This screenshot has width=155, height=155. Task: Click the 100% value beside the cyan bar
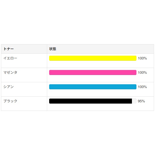[142, 87]
